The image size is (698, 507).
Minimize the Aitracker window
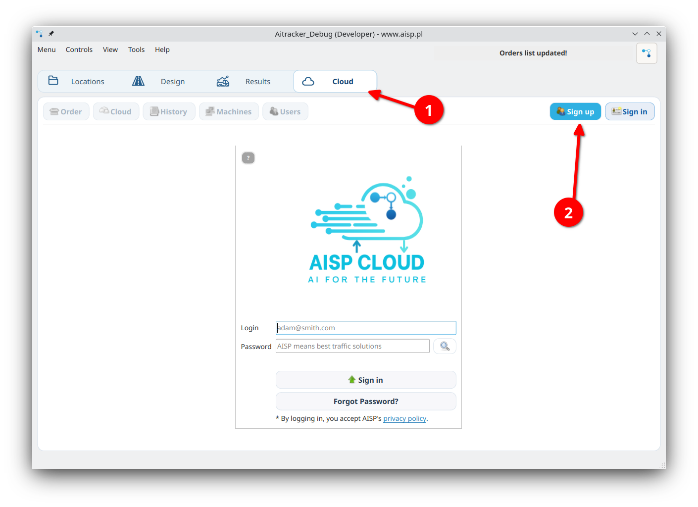click(635, 34)
